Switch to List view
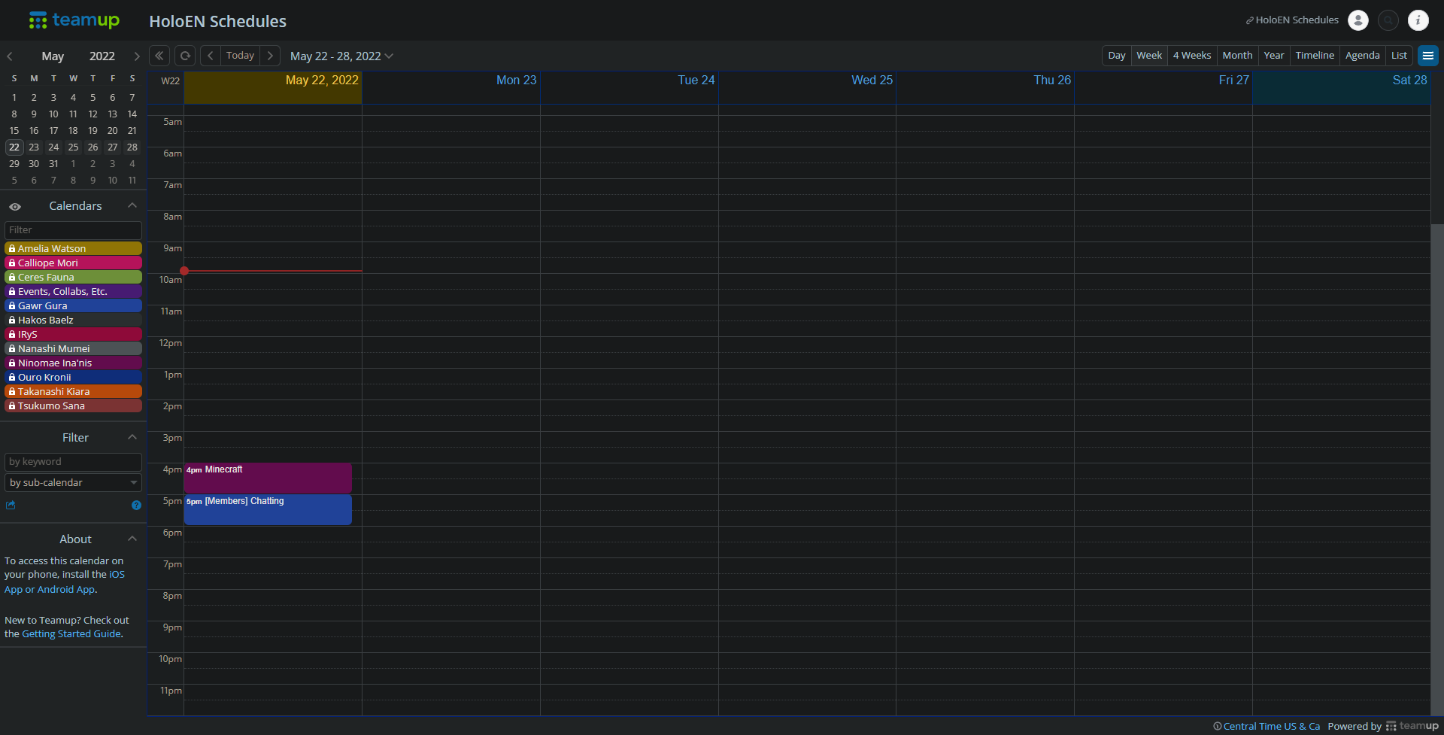1444x735 pixels. [x=1399, y=56]
